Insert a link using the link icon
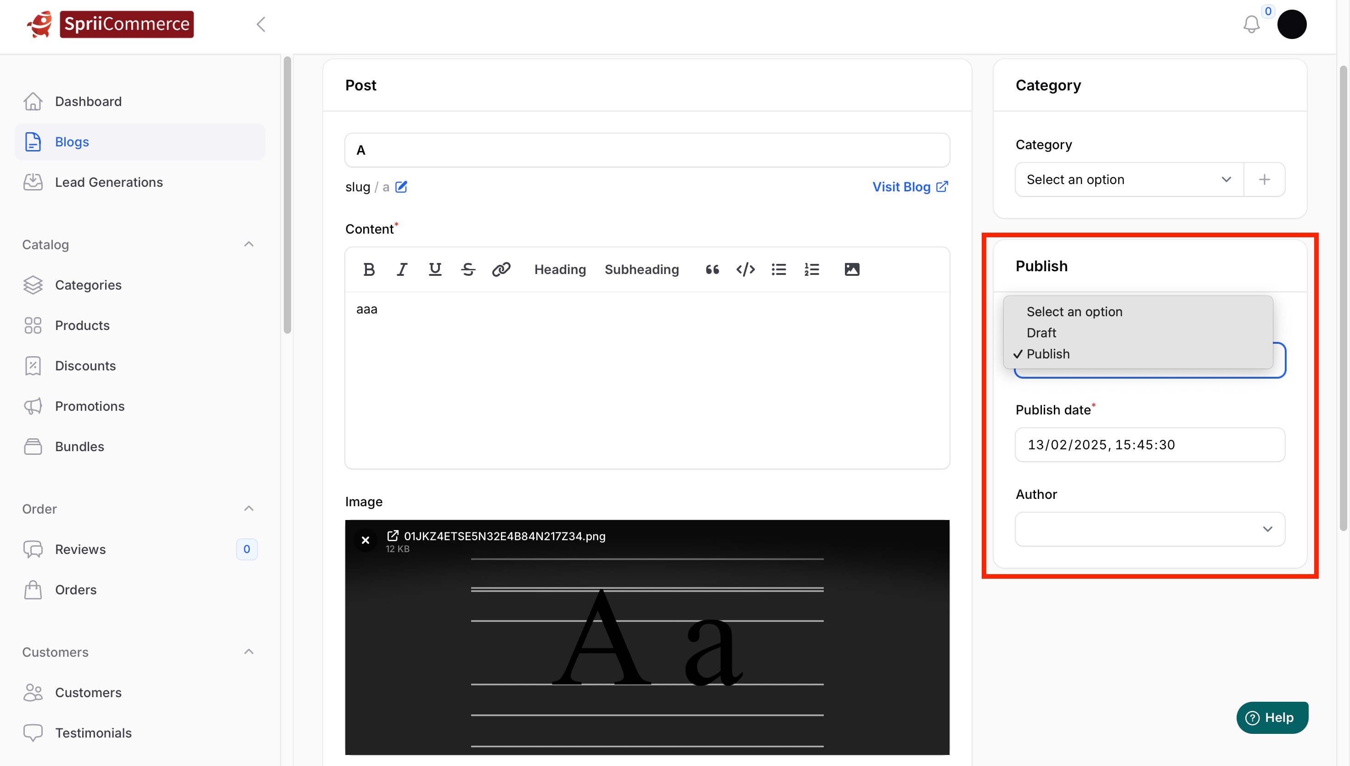Screen dimensions: 1350x766 (501, 269)
